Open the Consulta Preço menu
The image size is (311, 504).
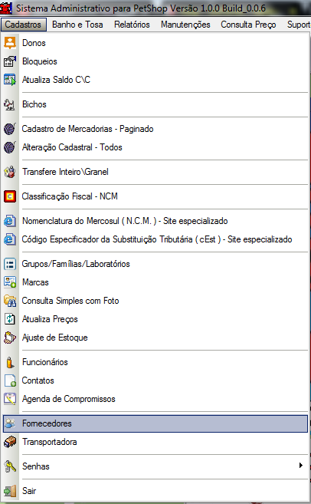[x=248, y=25]
